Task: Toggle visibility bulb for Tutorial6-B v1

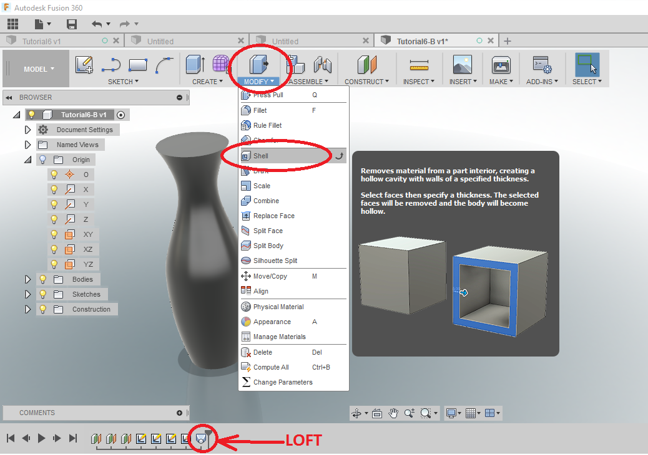Action: pos(31,115)
